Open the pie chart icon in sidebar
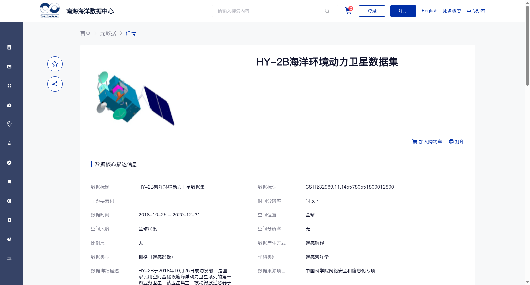The height and width of the screenshot is (285, 530). pyautogui.click(x=9, y=239)
